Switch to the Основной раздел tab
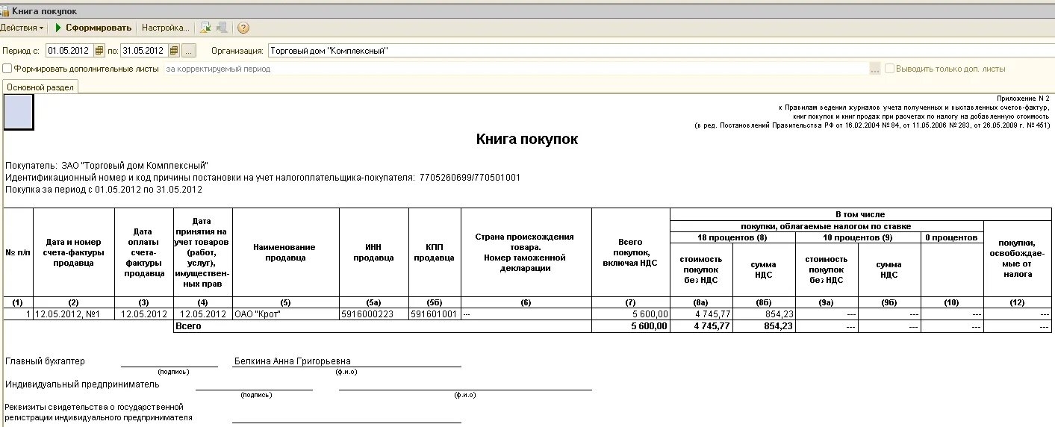 point(40,87)
